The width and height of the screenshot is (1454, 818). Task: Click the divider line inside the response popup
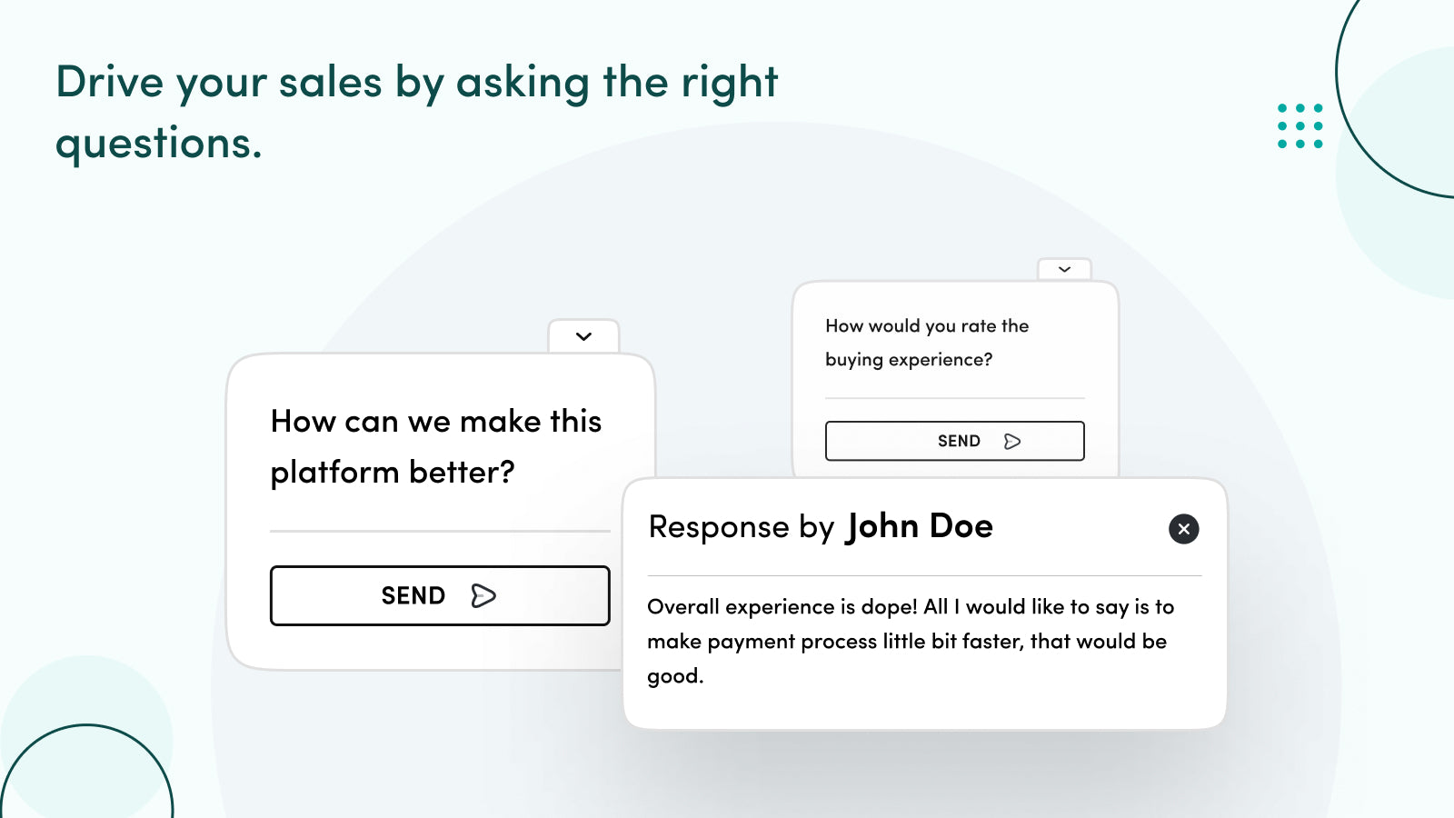(924, 575)
